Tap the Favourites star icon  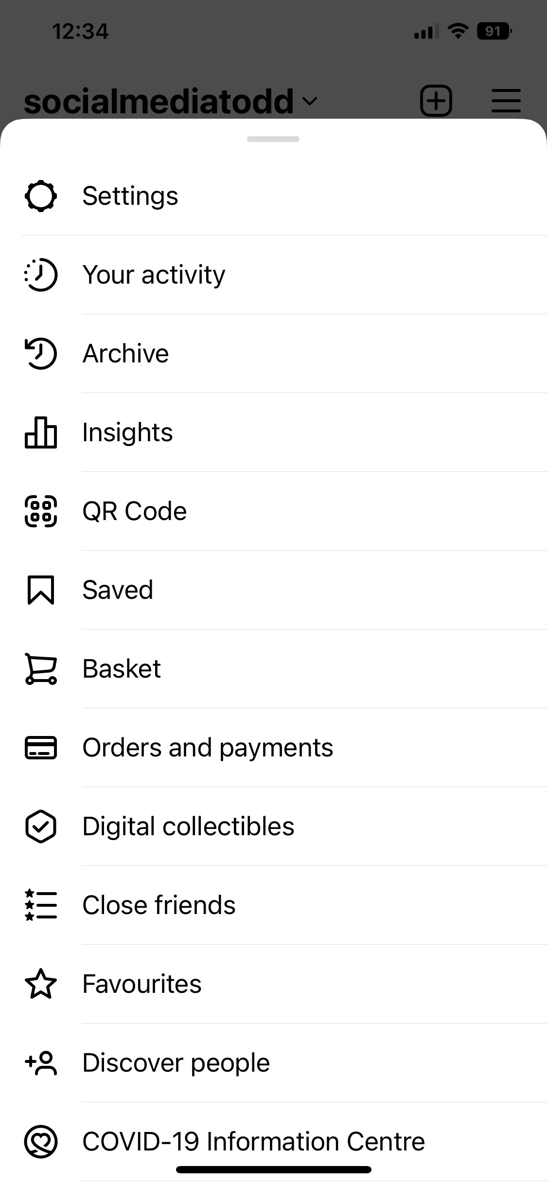click(x=41, y=984)
